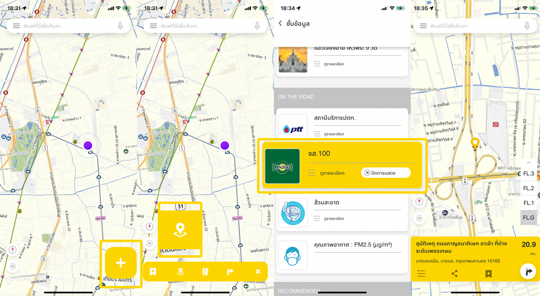
Task: Open the details list icon on the accident card
Action: pyautogui.click(x=421, y=273)
